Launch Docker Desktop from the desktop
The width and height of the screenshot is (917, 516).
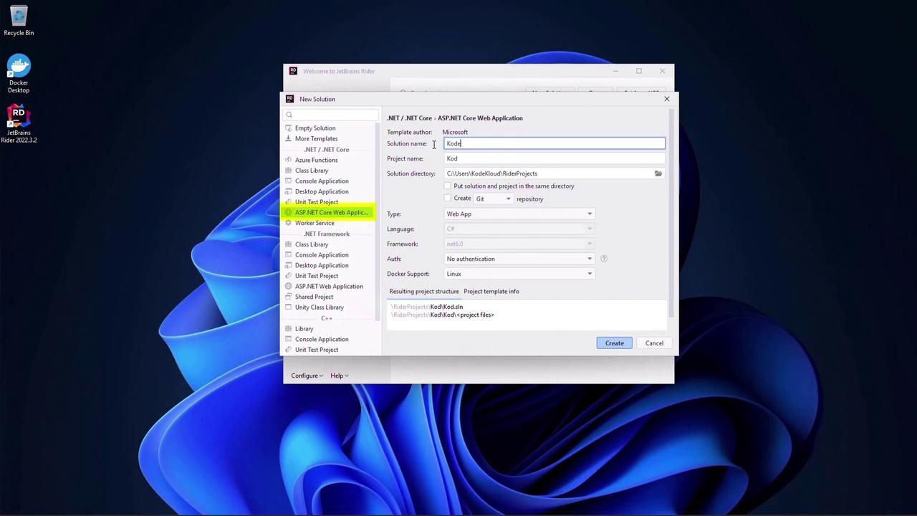point(19,75)
